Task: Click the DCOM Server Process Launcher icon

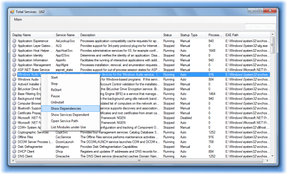Action: pyautogui.click(x=14, y=141)
